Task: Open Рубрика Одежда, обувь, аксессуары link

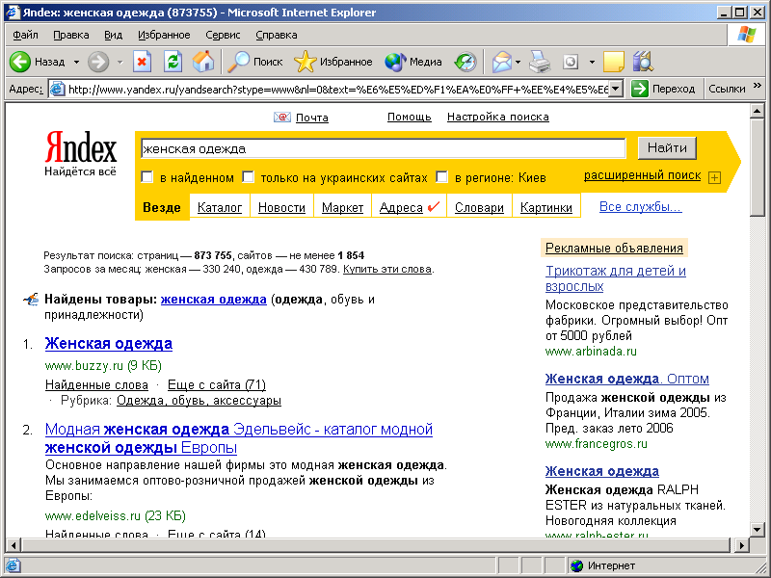Action: [199, 401]
